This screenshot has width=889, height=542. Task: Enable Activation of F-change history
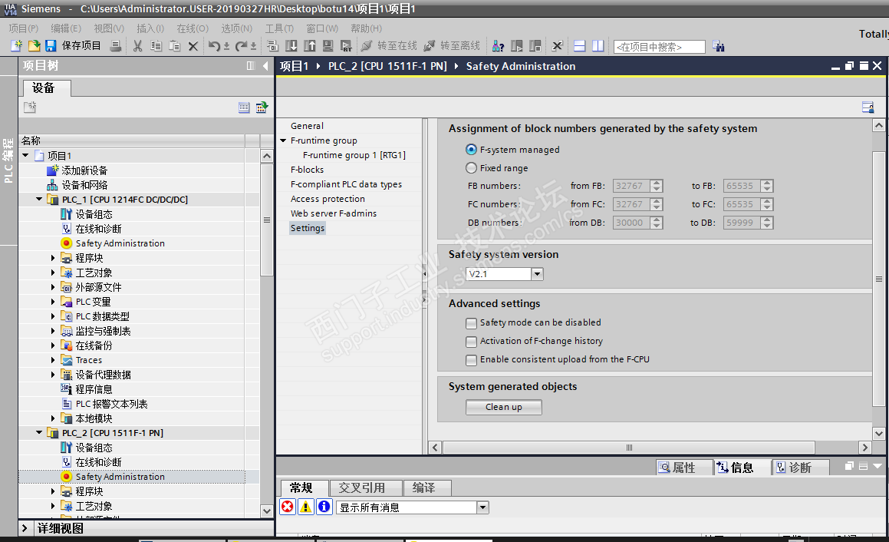(x=471, y=342)
